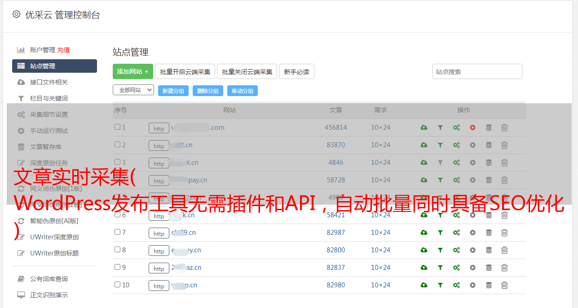Select 站点管理 in the sidebar
Viewport: 578px width, 308px height.
pyautogui.click(x=54, y=66)
